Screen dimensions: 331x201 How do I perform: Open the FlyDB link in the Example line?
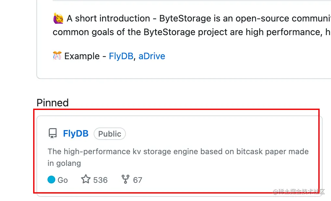coord(121,56)
